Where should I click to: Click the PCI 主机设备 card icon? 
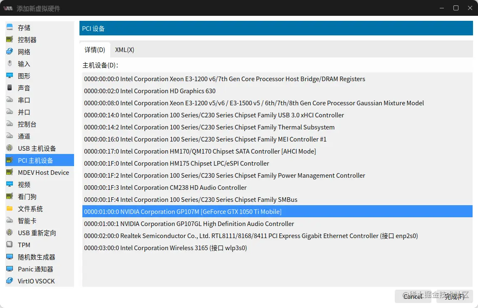(x=10, y=160)
